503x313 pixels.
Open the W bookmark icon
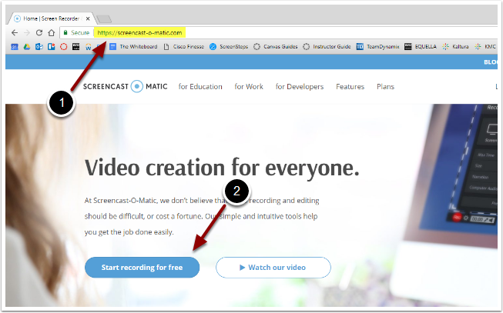(89, 47)
